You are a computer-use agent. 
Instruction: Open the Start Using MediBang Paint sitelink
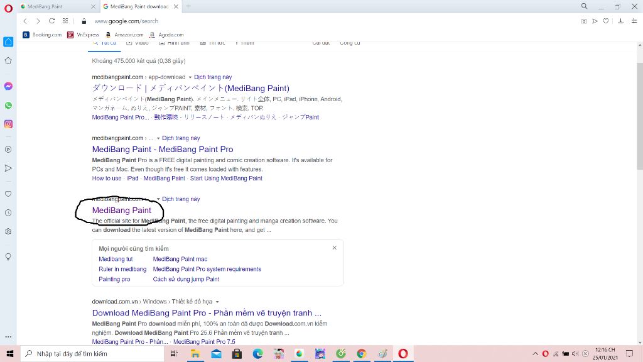(226, 178)
